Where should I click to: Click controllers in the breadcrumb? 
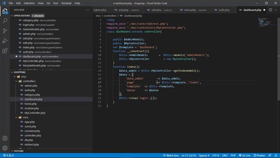(x=110, y=16)
